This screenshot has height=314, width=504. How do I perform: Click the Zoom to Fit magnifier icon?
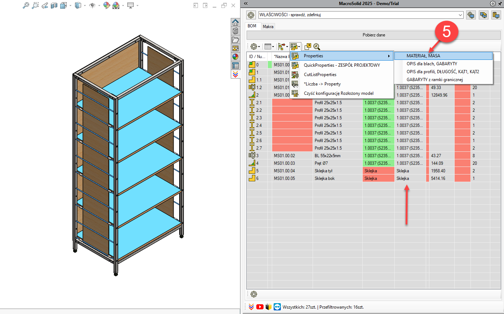click(26, 5)
